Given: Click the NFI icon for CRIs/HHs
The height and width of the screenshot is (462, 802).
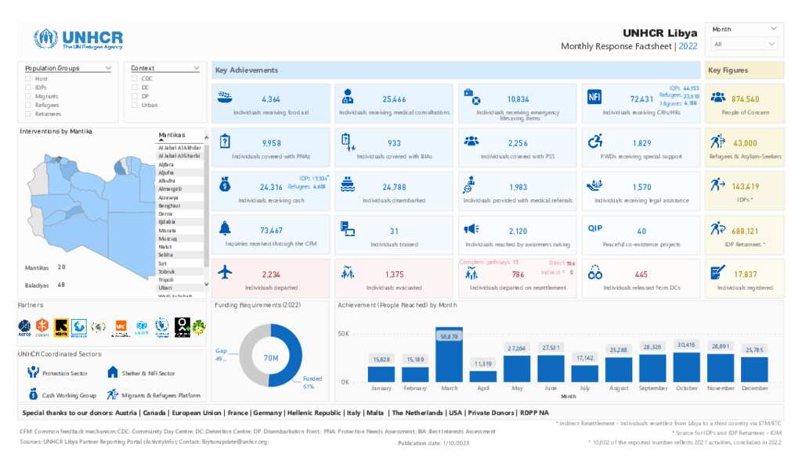Looking at the screenshot, I should point(594,96).
